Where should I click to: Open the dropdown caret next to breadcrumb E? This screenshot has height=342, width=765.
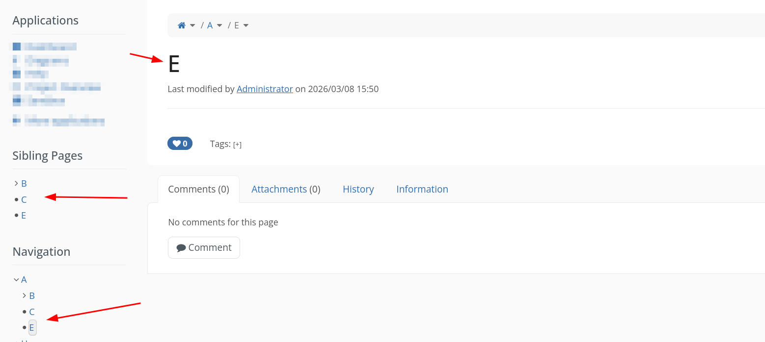[x=246, y=25]
